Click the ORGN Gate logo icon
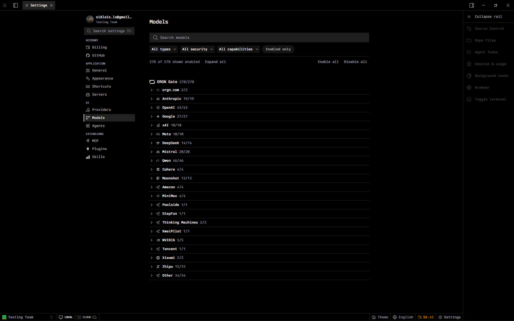 [x=152, y=82]
